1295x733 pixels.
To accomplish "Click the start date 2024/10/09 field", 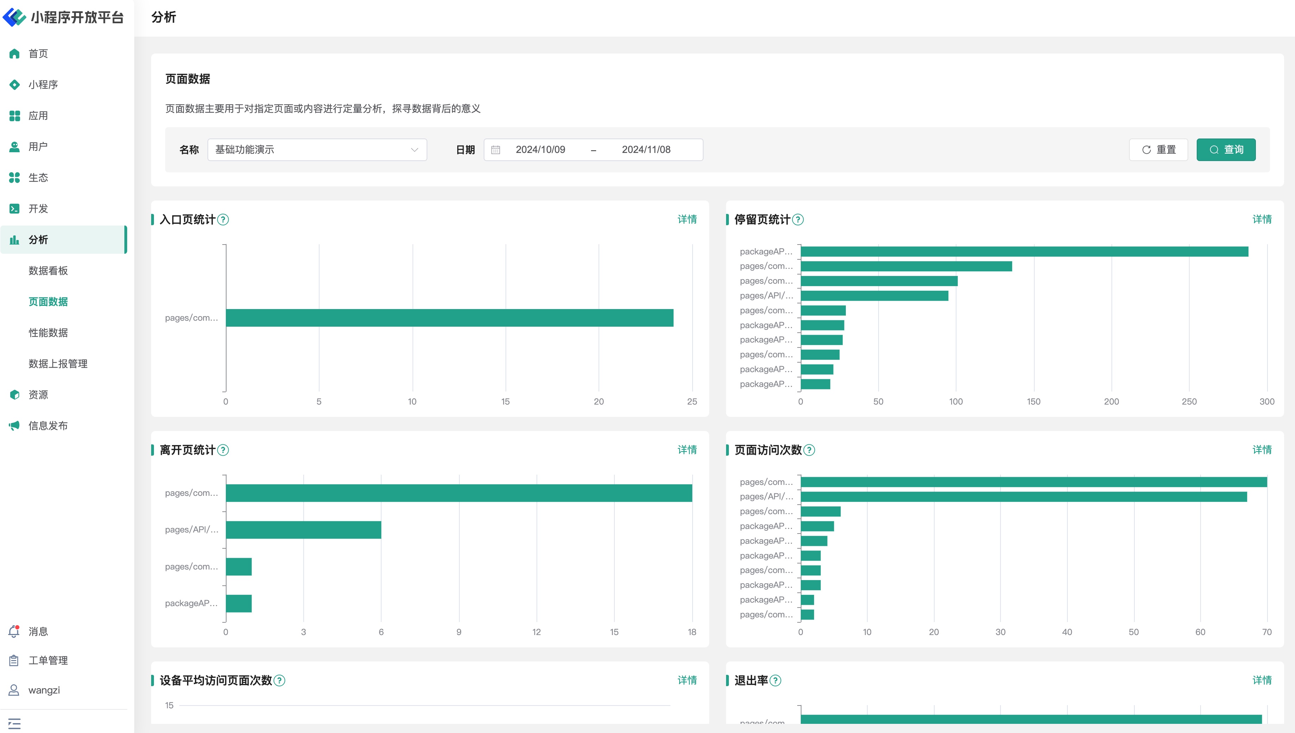I will tap(540, 150).
